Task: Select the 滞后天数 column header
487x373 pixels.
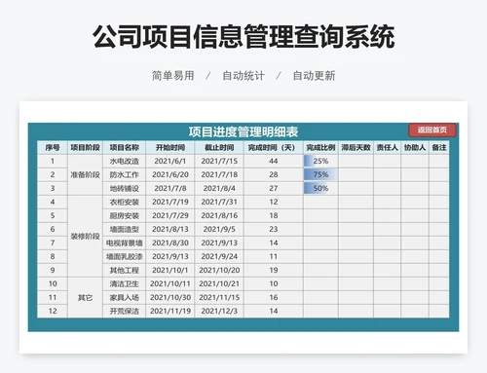Action: (356, 147)
